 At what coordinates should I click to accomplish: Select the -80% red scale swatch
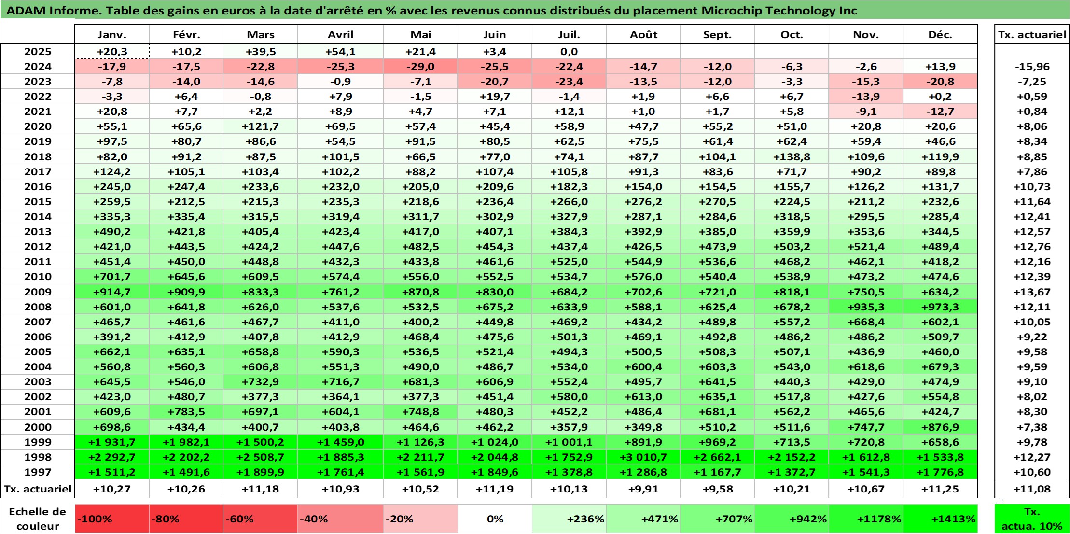186,519
